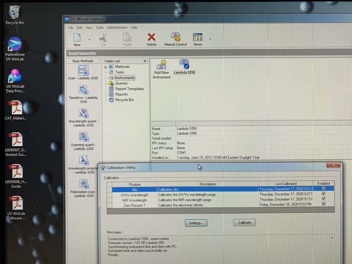Select the Scan - Lambda 1050 base method
Viewport: 352px width, 264px height.
coord(83,72)
